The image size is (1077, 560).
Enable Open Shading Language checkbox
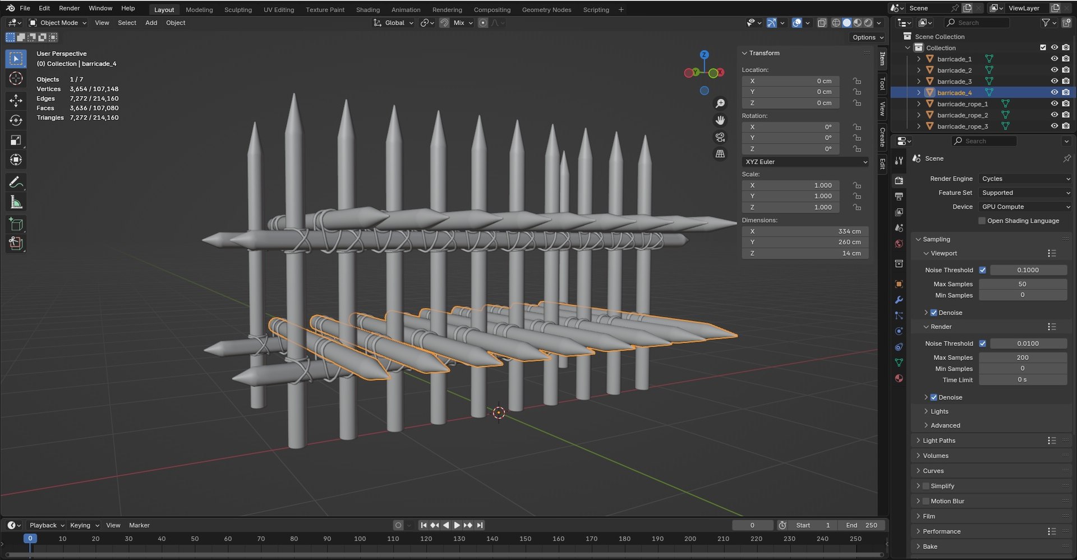coord(982,221)
